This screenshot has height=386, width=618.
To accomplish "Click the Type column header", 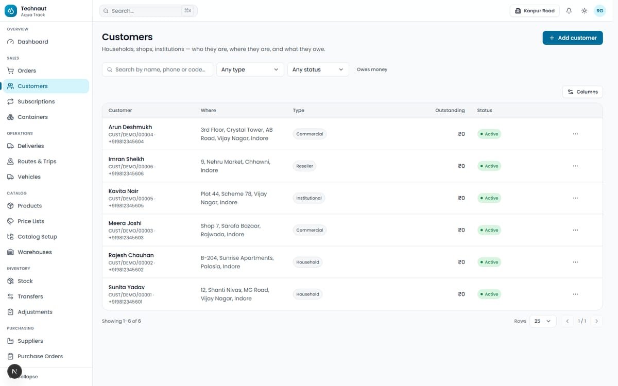I will pos(299,110).
